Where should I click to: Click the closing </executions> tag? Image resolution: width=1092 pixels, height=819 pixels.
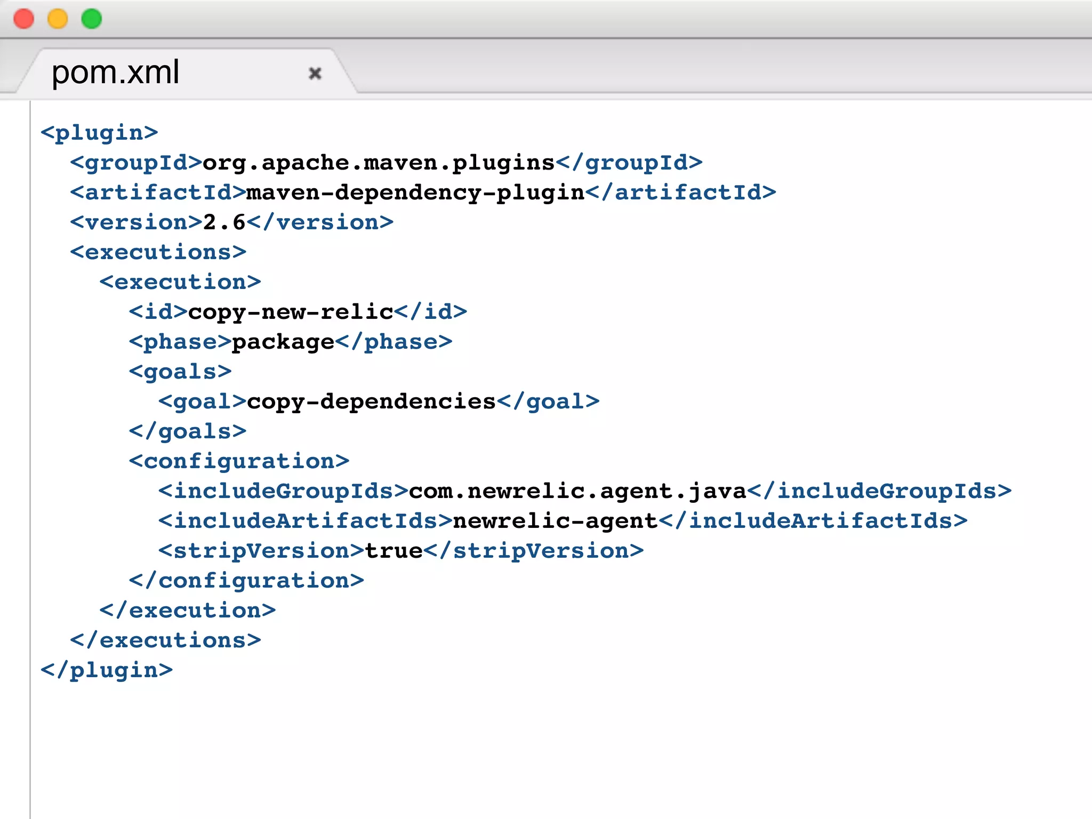[x=166, y=640]
